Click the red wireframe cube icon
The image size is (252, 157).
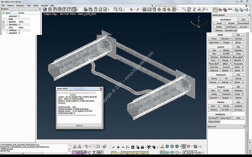click(x=188, y=146)
